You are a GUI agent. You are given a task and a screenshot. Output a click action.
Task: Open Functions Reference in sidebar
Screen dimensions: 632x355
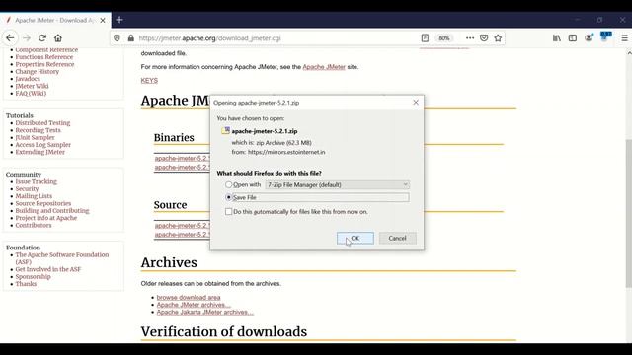[44, 57]
